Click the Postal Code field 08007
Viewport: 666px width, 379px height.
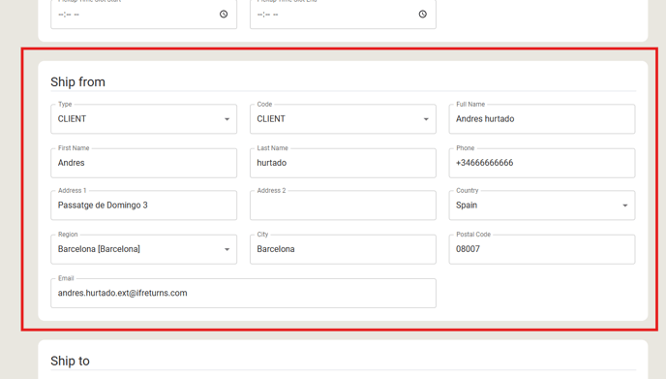542,249
